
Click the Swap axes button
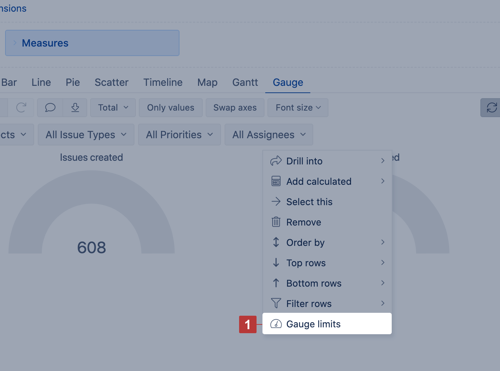click(x=235, y=108)
